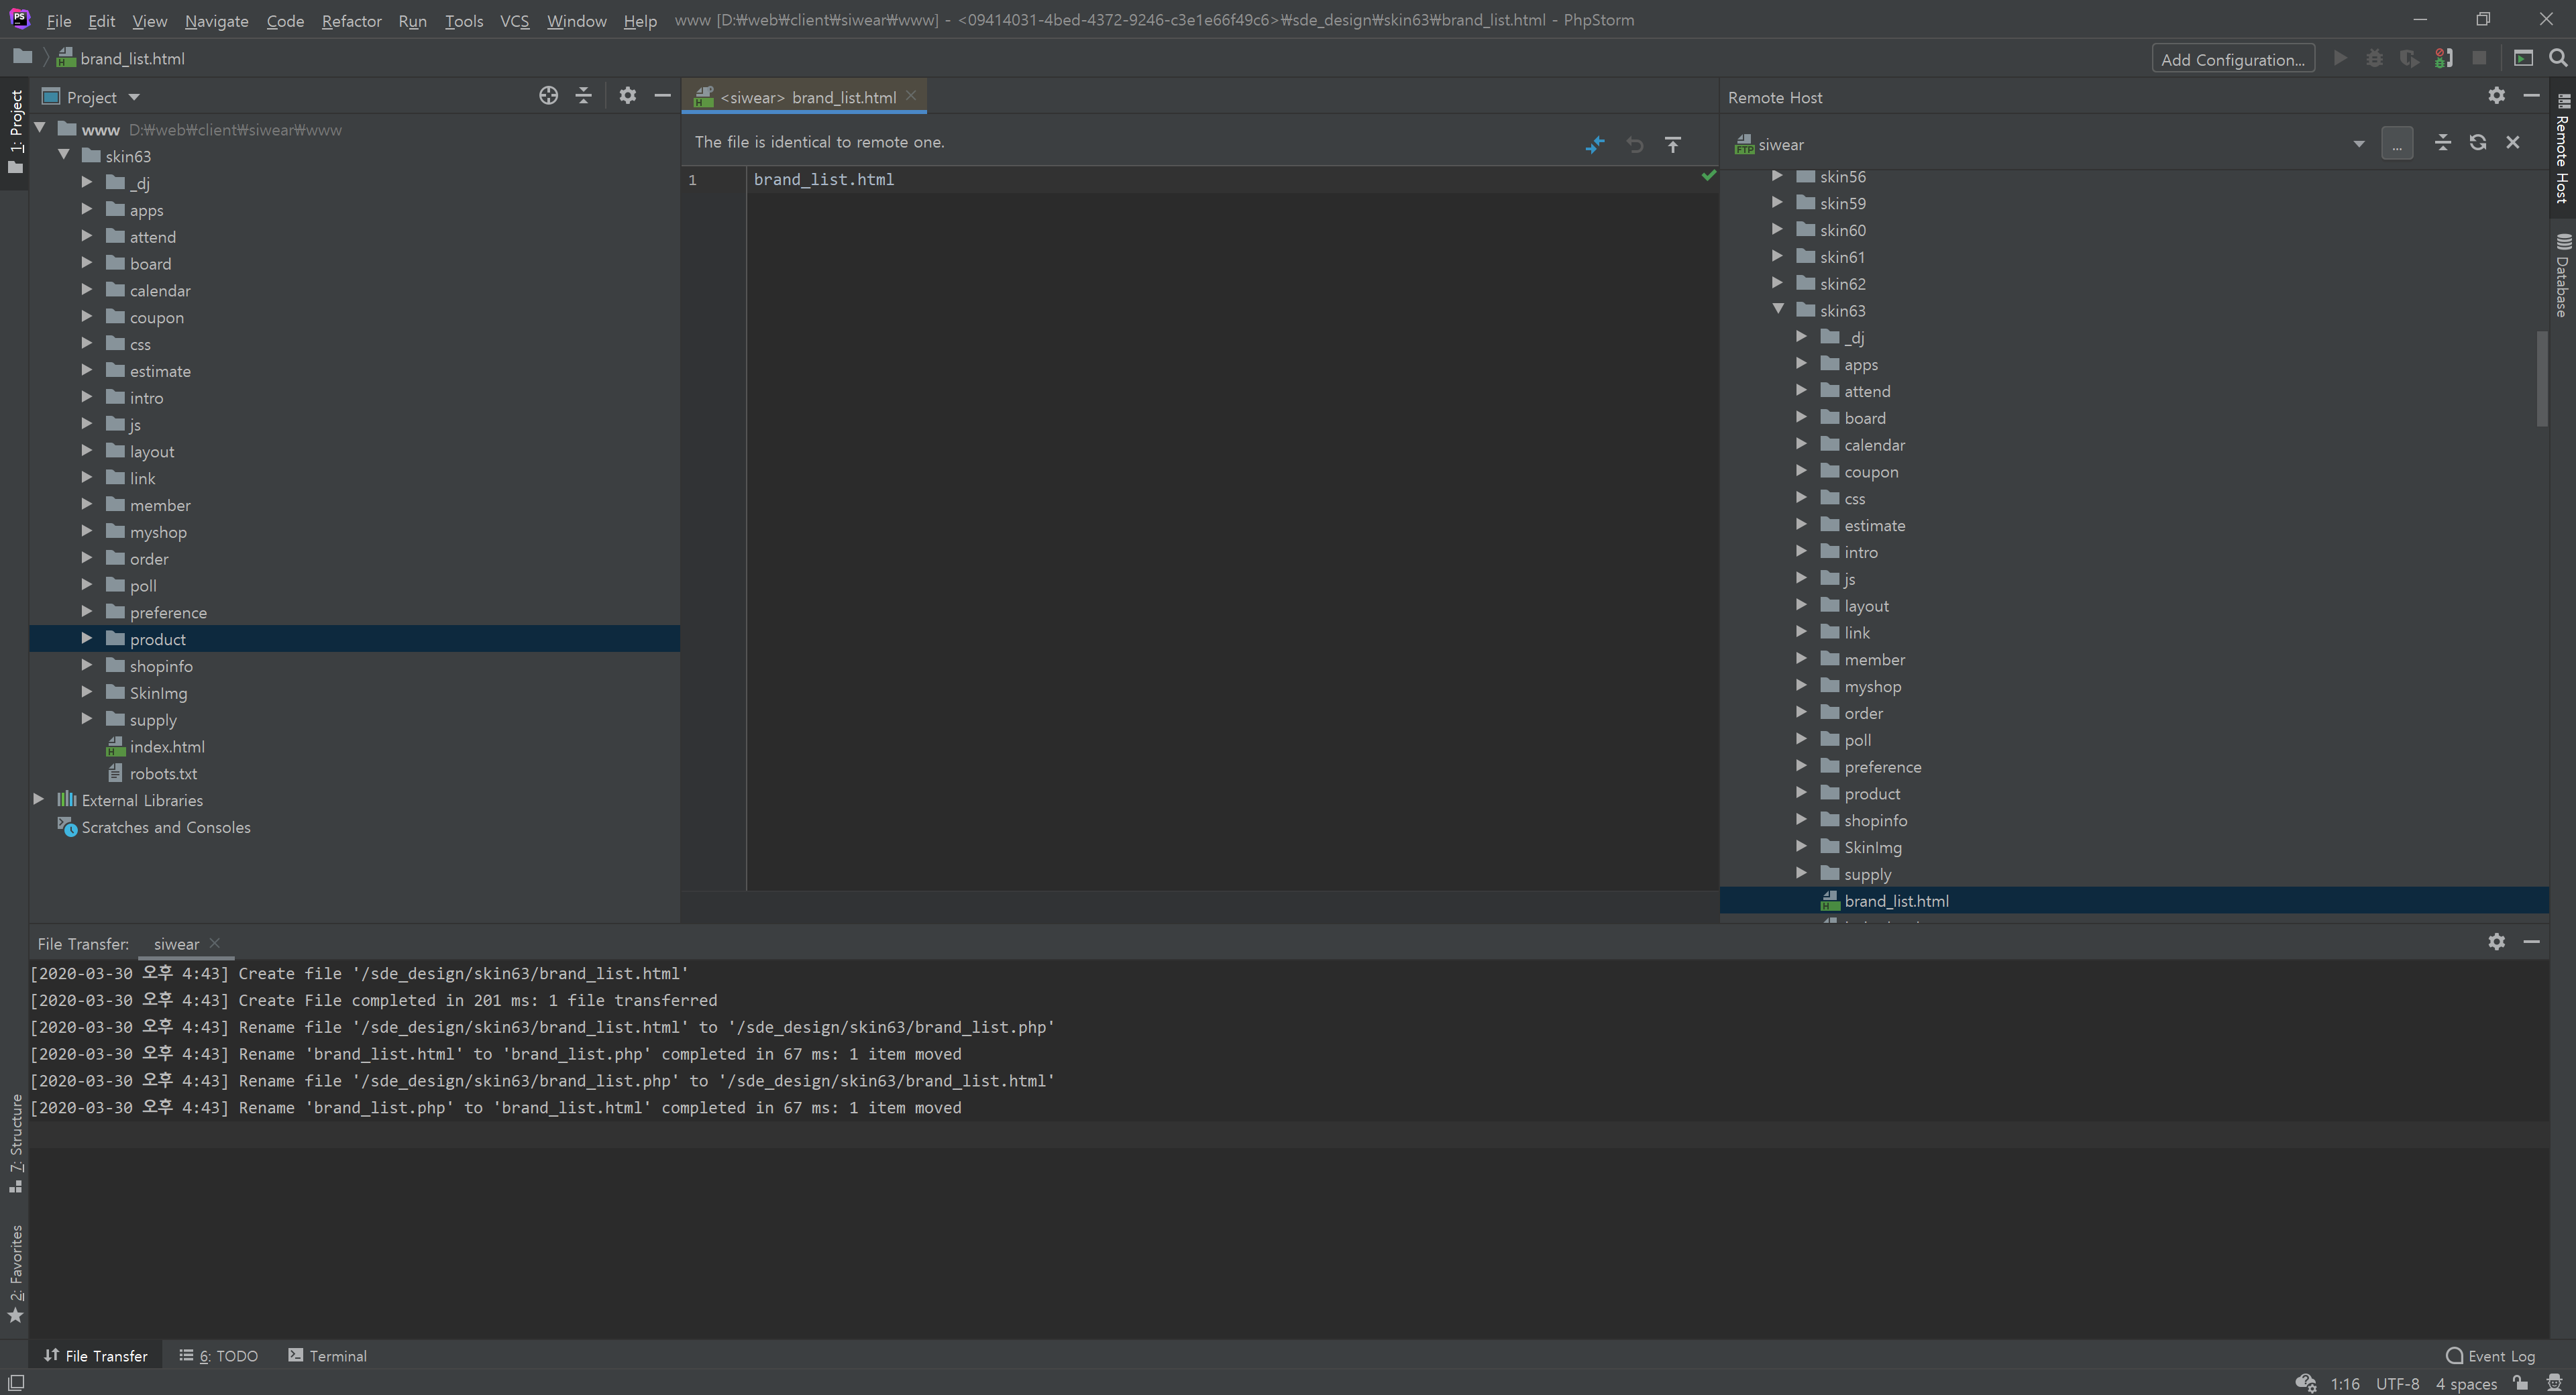This screenshot has width=2576, height=1395.
Task: Open File Transfer panel settings gear
Action: 2496,942
